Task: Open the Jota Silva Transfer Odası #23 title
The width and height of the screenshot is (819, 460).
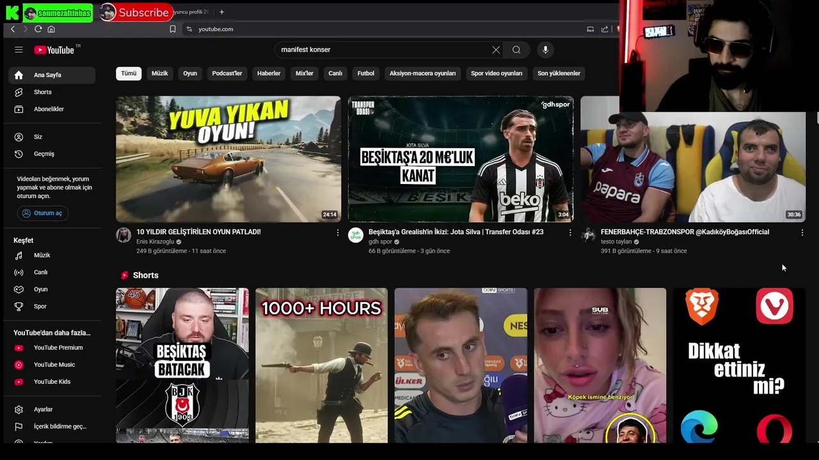Action: coord(456,232)
